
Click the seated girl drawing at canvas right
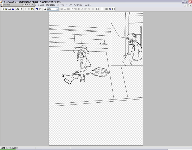coord(133,50)
